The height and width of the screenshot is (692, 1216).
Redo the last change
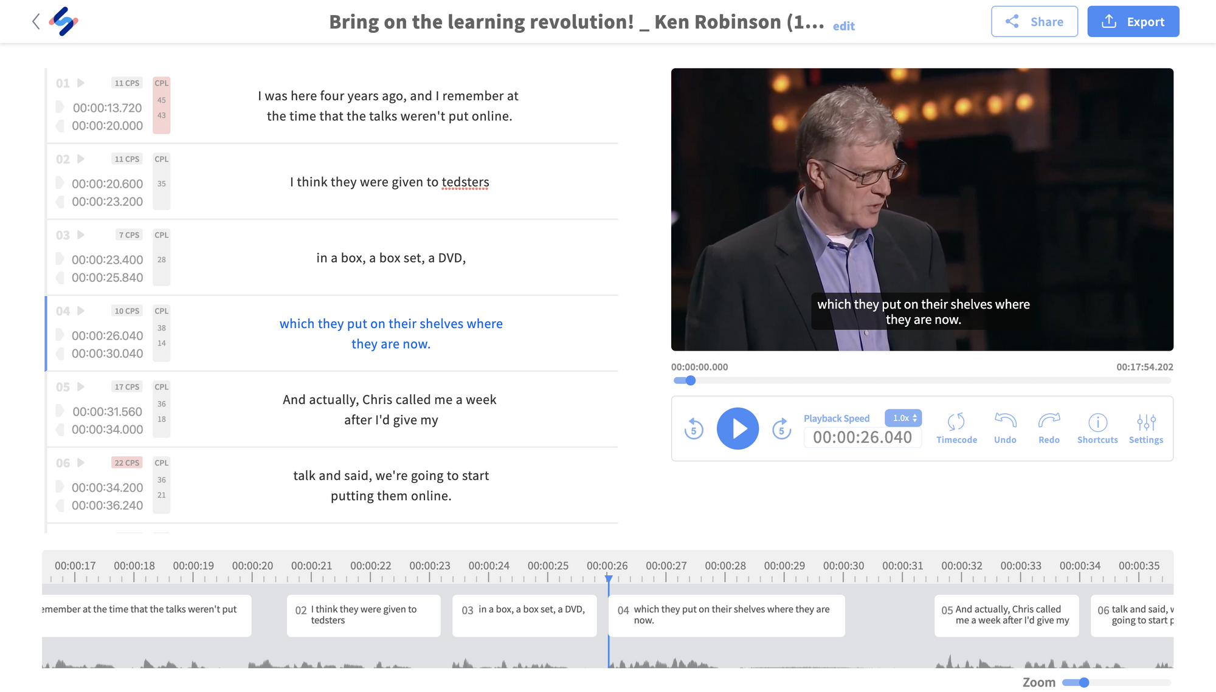point(1049,428)
